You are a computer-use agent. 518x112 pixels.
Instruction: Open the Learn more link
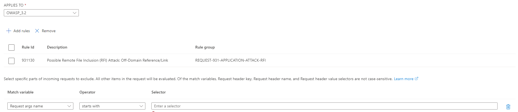coord(403,79)
